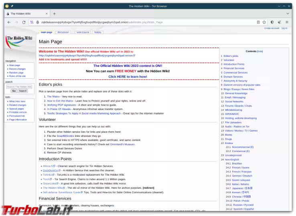Hide the Contents table

(260, 51)
